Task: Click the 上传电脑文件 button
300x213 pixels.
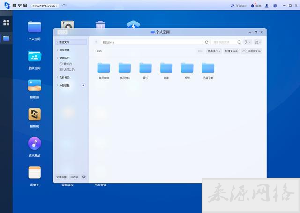Action: click(252, 51)
